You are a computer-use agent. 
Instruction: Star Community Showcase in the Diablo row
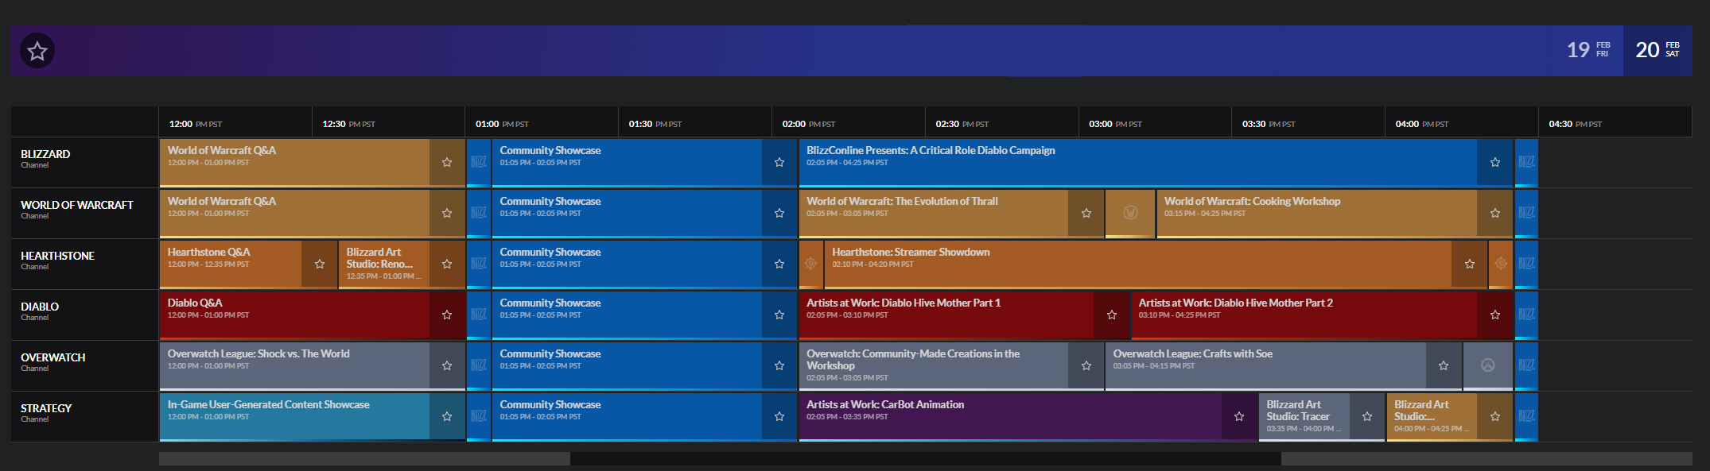point(779,315)
